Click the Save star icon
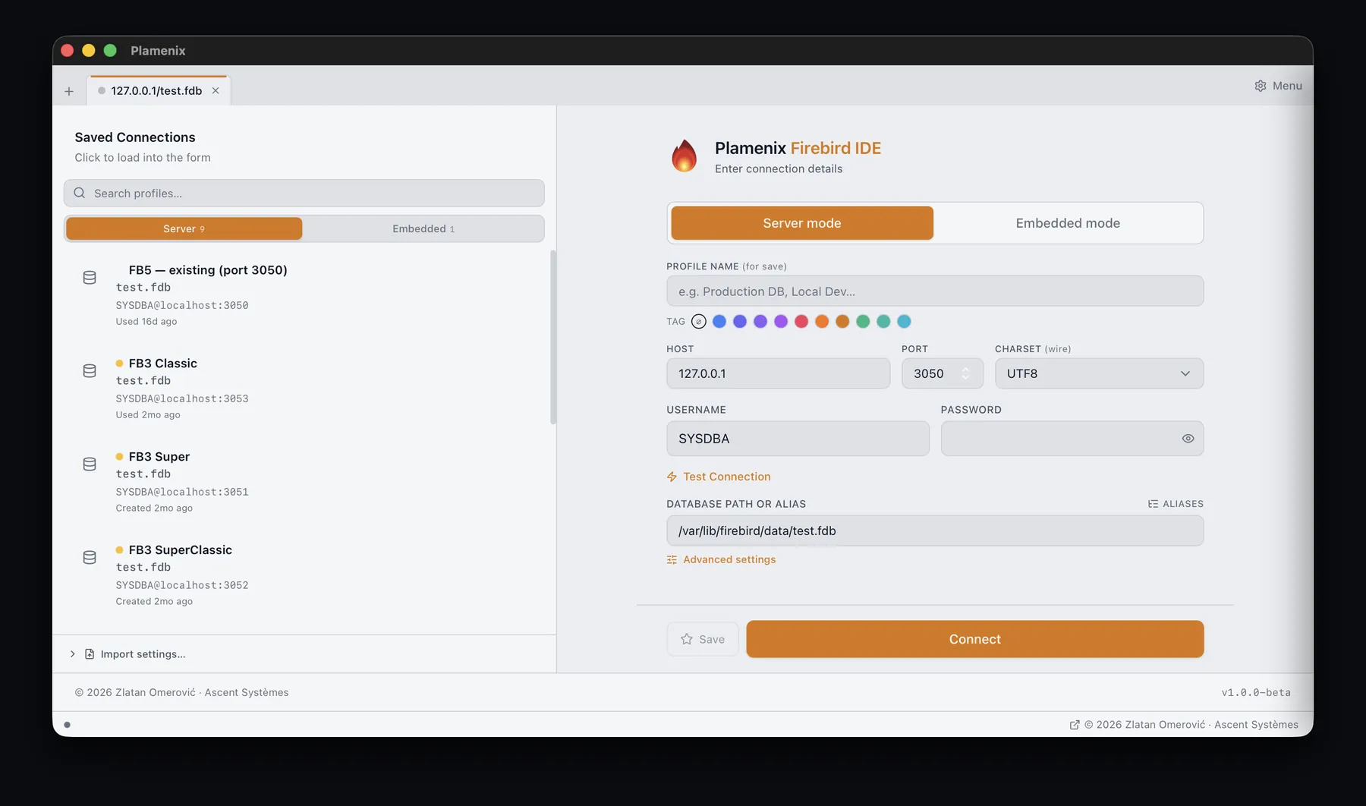1366x806 pixels. (x=687, y=639)
